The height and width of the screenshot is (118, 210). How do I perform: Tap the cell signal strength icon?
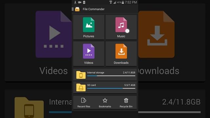(115, 2)
